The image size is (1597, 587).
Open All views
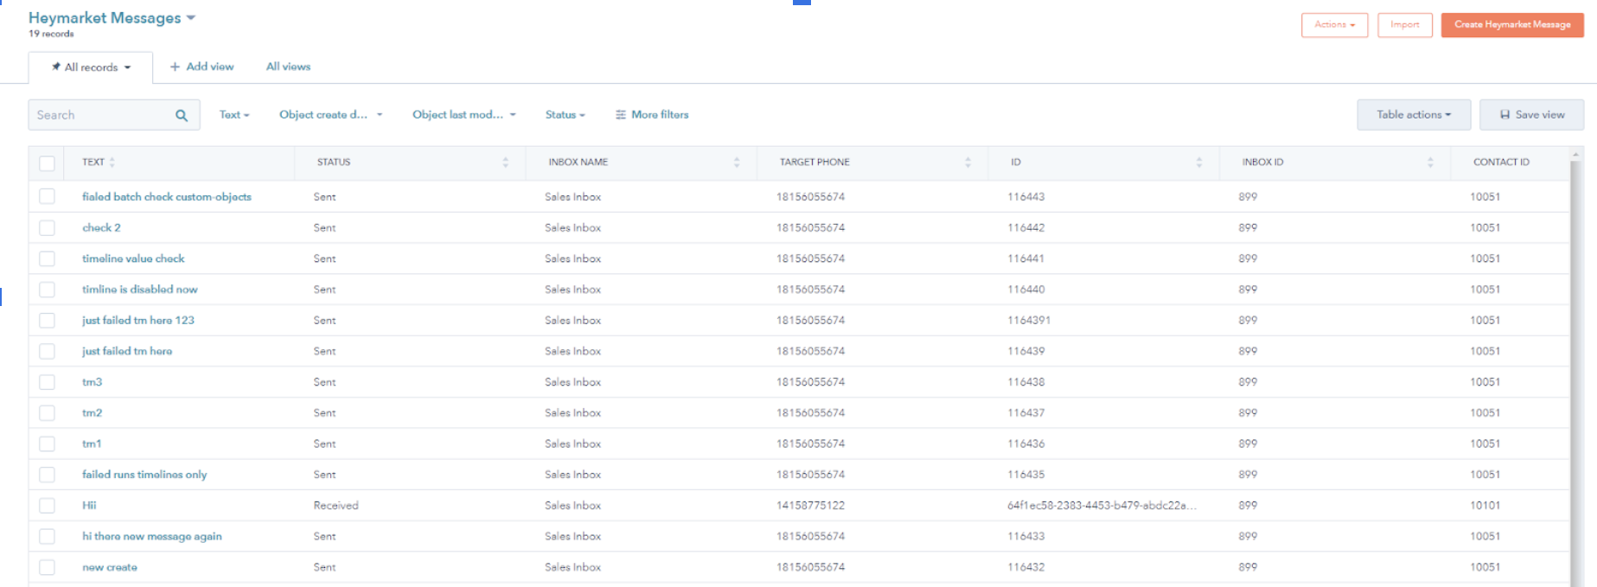[288, 67]
